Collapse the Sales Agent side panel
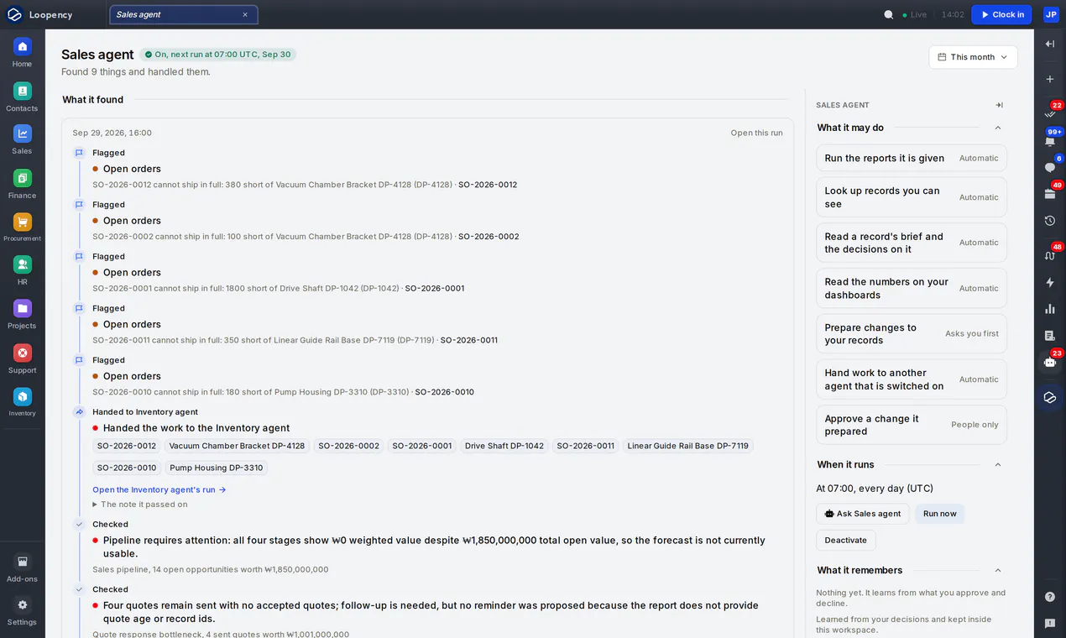 999,105
